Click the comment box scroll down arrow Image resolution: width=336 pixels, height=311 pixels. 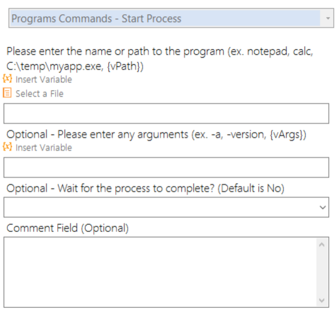click(322, 300)
